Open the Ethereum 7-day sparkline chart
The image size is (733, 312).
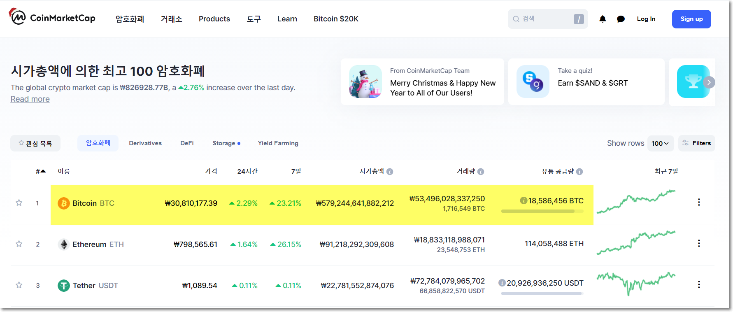[636, 243]
